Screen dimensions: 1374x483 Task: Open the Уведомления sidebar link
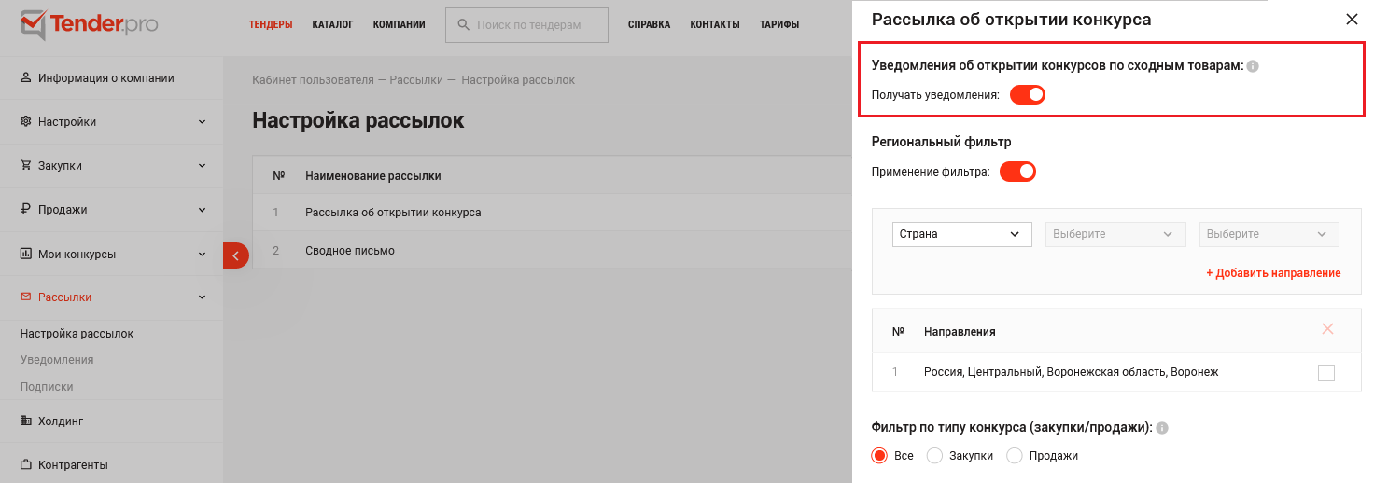tap(57, 360)
